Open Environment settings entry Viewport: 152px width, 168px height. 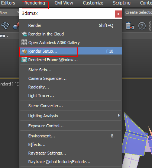tap(71, 136)
